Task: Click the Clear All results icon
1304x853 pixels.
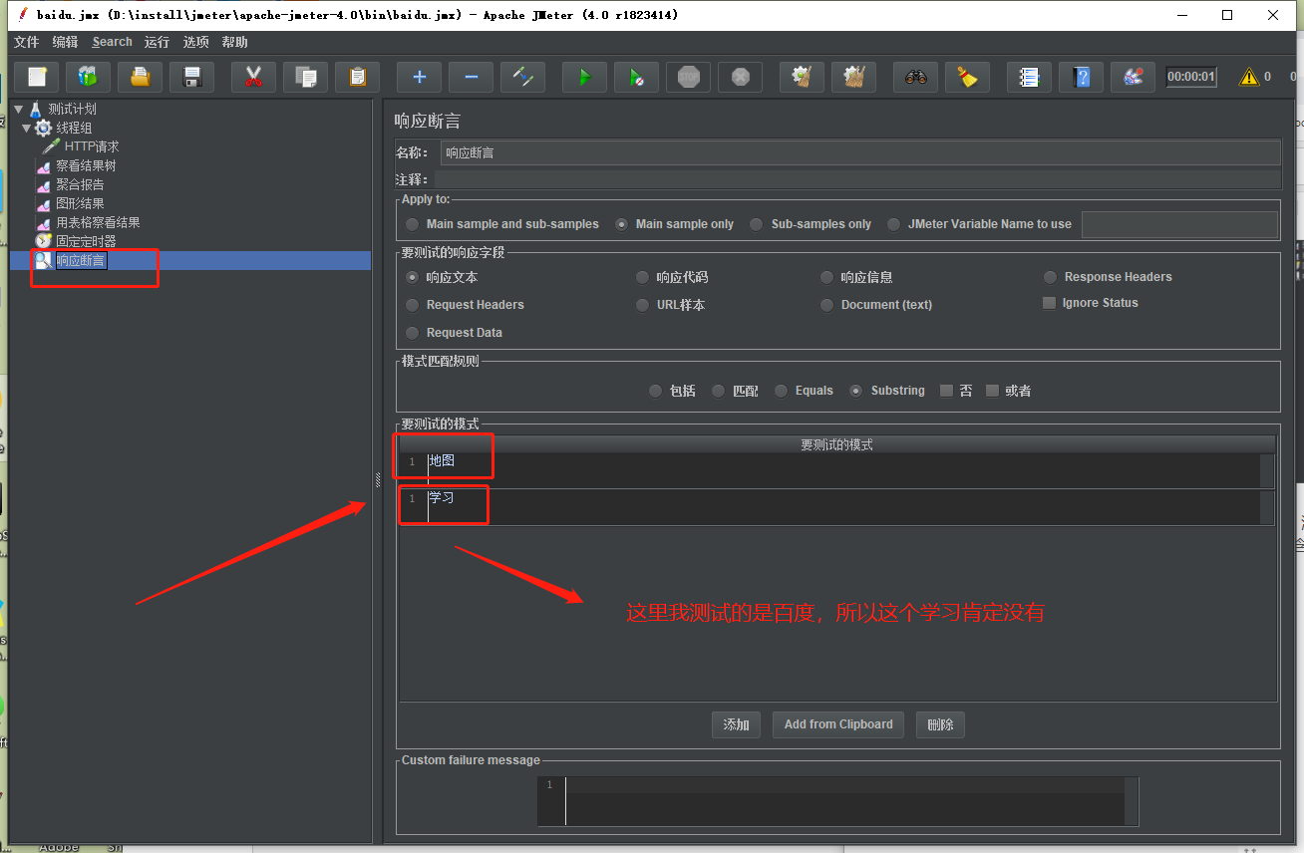Action: pyautogui.click(x=854, y=77)
